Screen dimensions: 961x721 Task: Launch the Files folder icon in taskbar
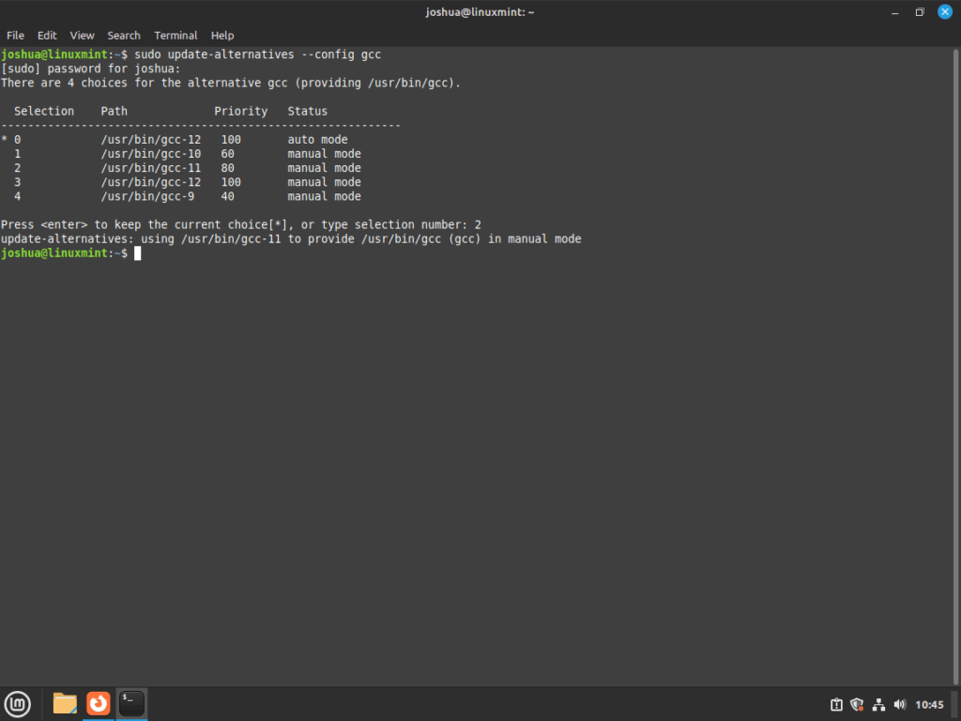65,704
